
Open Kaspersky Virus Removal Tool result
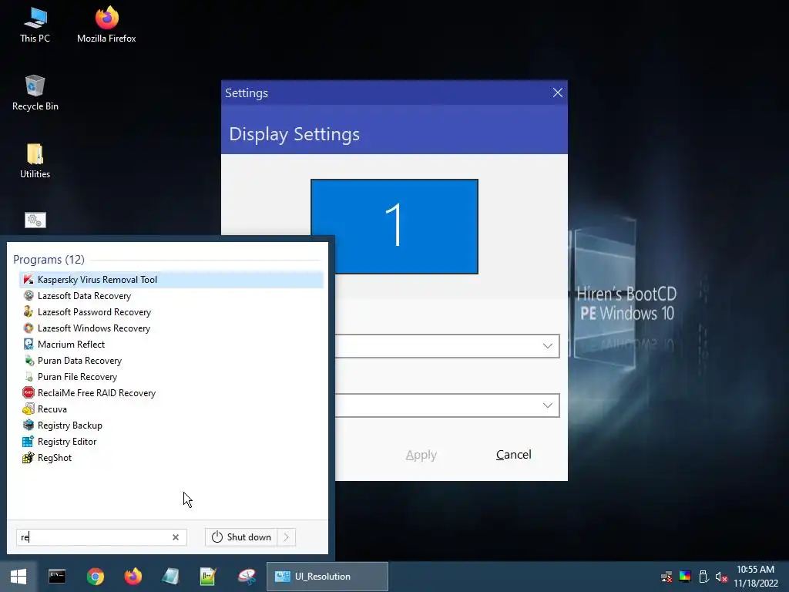click(170, 279)
